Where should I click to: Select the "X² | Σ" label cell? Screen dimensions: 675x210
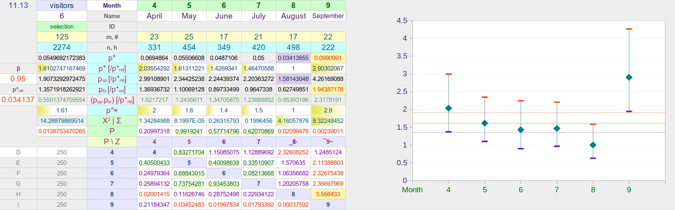112,121
